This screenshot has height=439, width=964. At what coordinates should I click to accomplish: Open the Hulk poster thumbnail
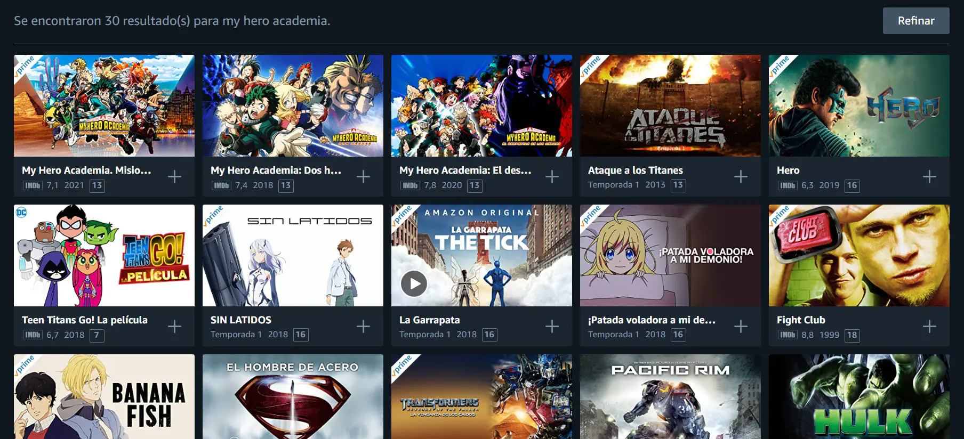[x=859, y=397]
